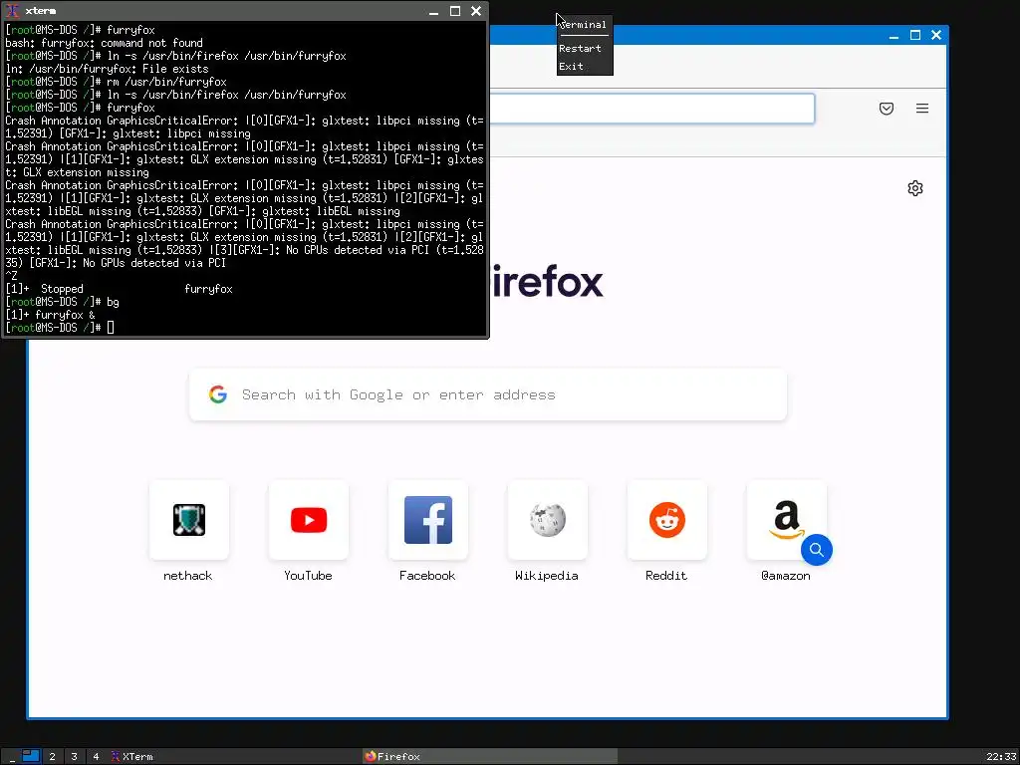
Task: Click the blue search badge on Amazon tile
Action: click(x=817, y=550)
